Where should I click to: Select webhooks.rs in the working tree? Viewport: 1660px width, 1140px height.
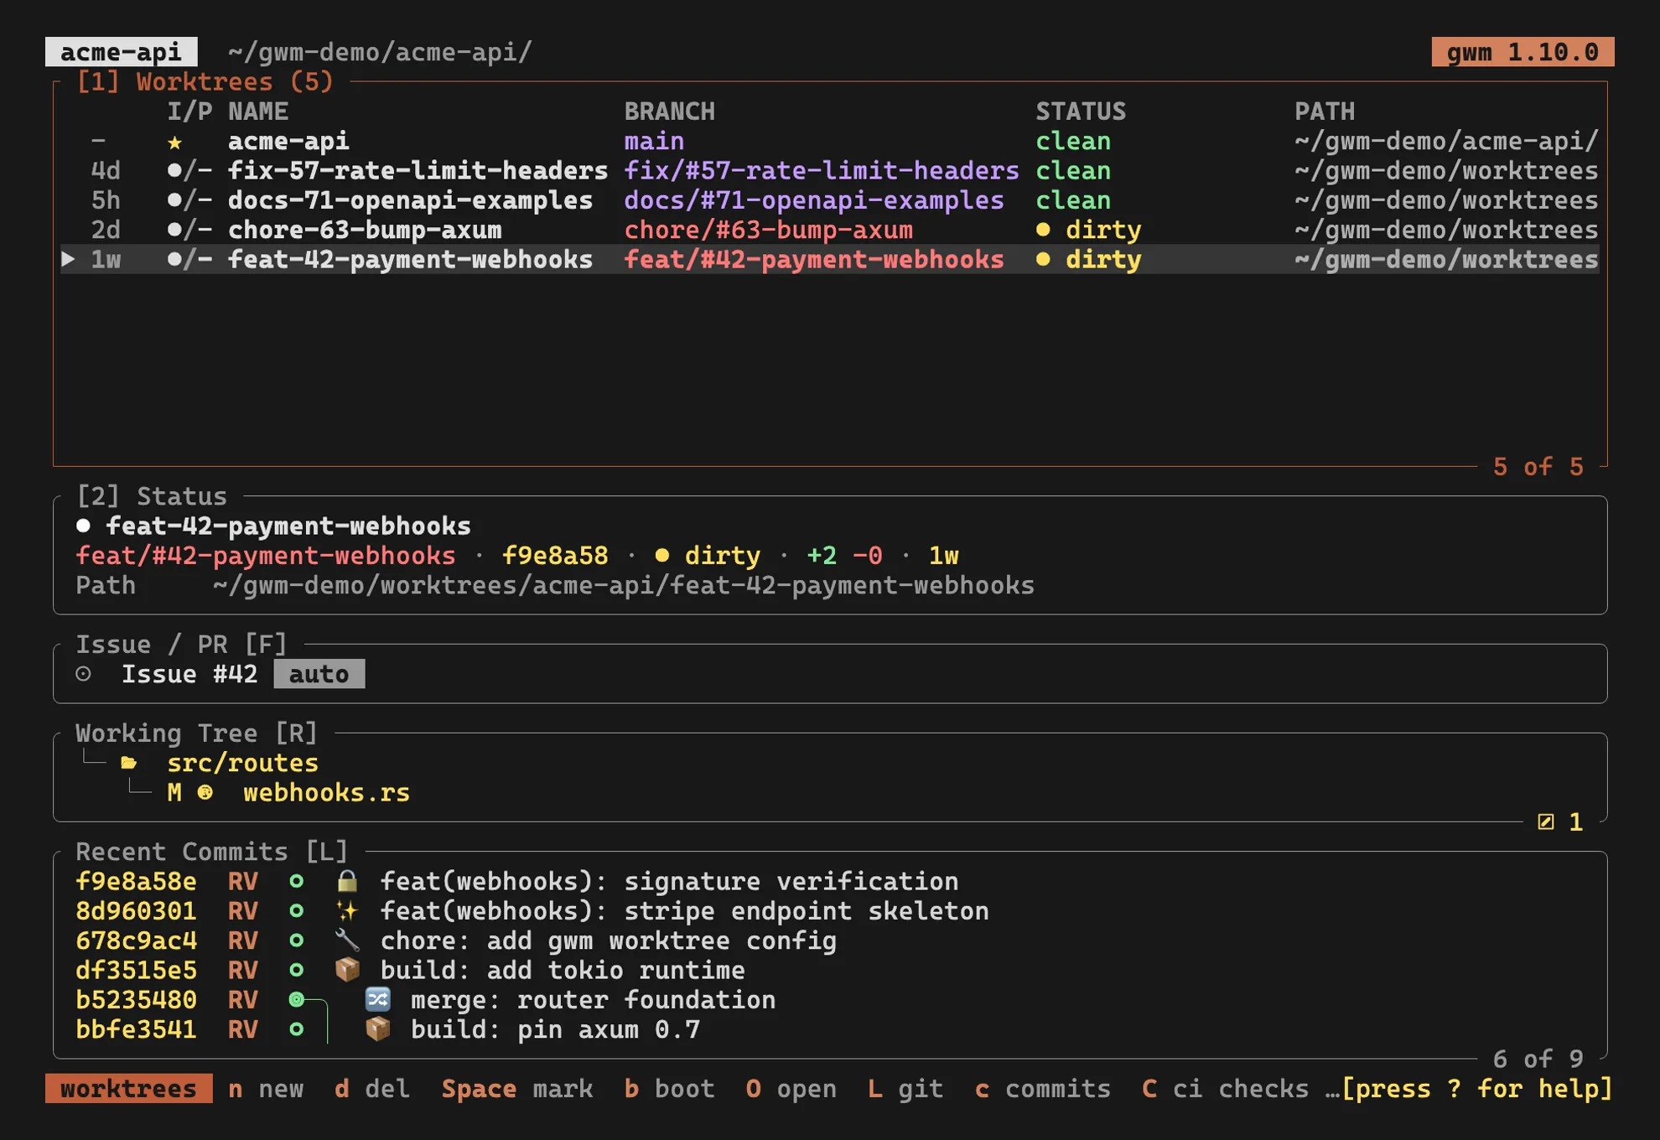[326, 792]
